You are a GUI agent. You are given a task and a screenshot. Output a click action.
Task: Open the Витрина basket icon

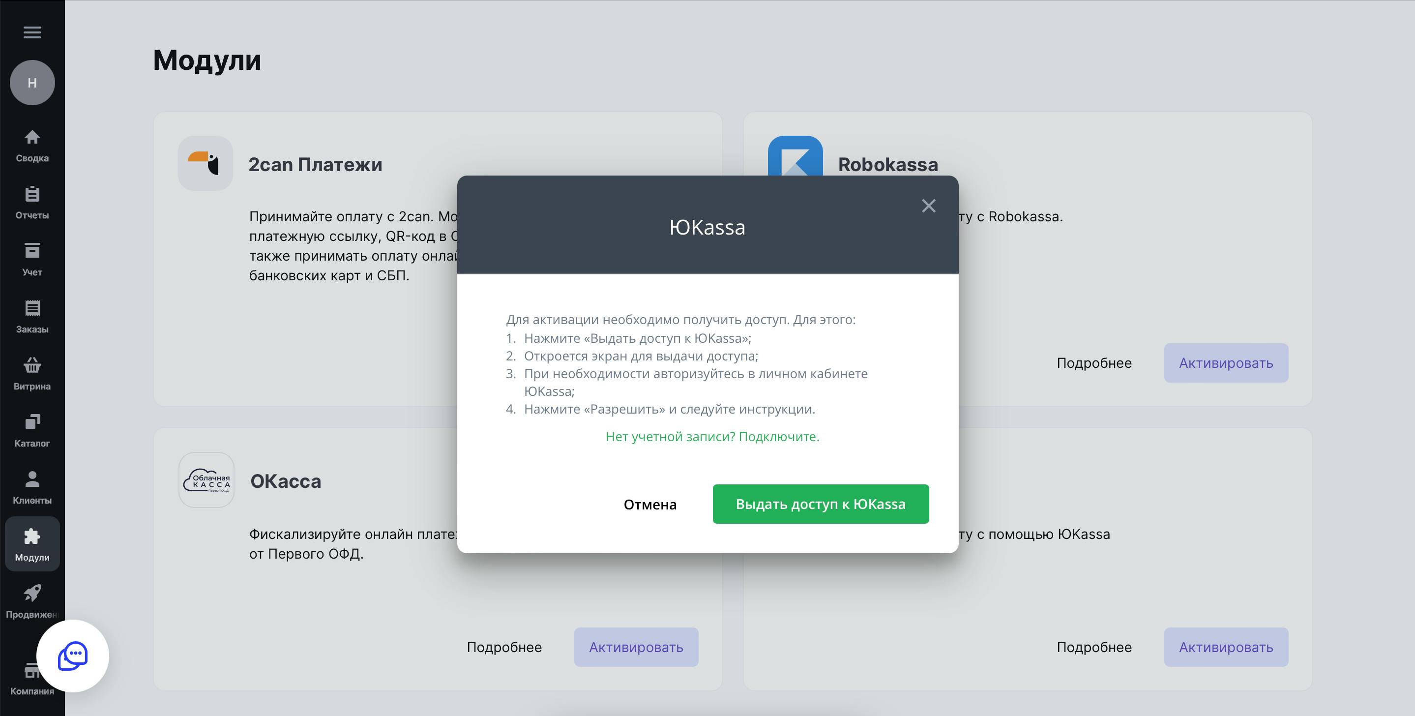[x=32, y=365]
